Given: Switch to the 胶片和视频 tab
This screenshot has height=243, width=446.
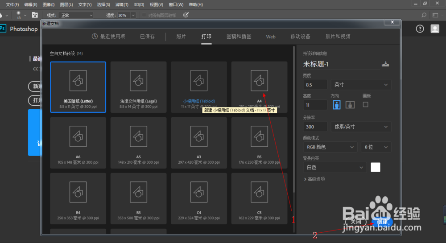Looking at the screenshot, I should (x=338, y=37).
